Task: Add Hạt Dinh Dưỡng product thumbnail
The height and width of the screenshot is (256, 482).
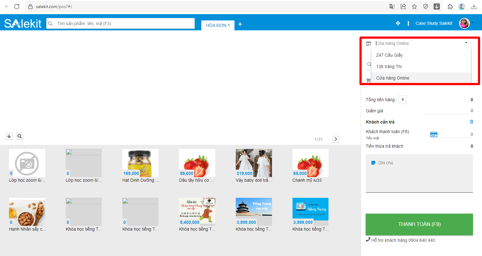Action: pyautogui.click(x=140, y=163)
